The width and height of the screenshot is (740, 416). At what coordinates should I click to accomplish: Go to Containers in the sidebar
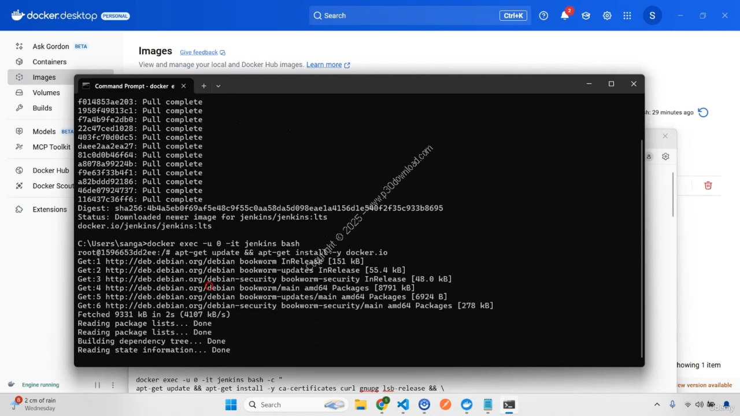tap(49, 62)
